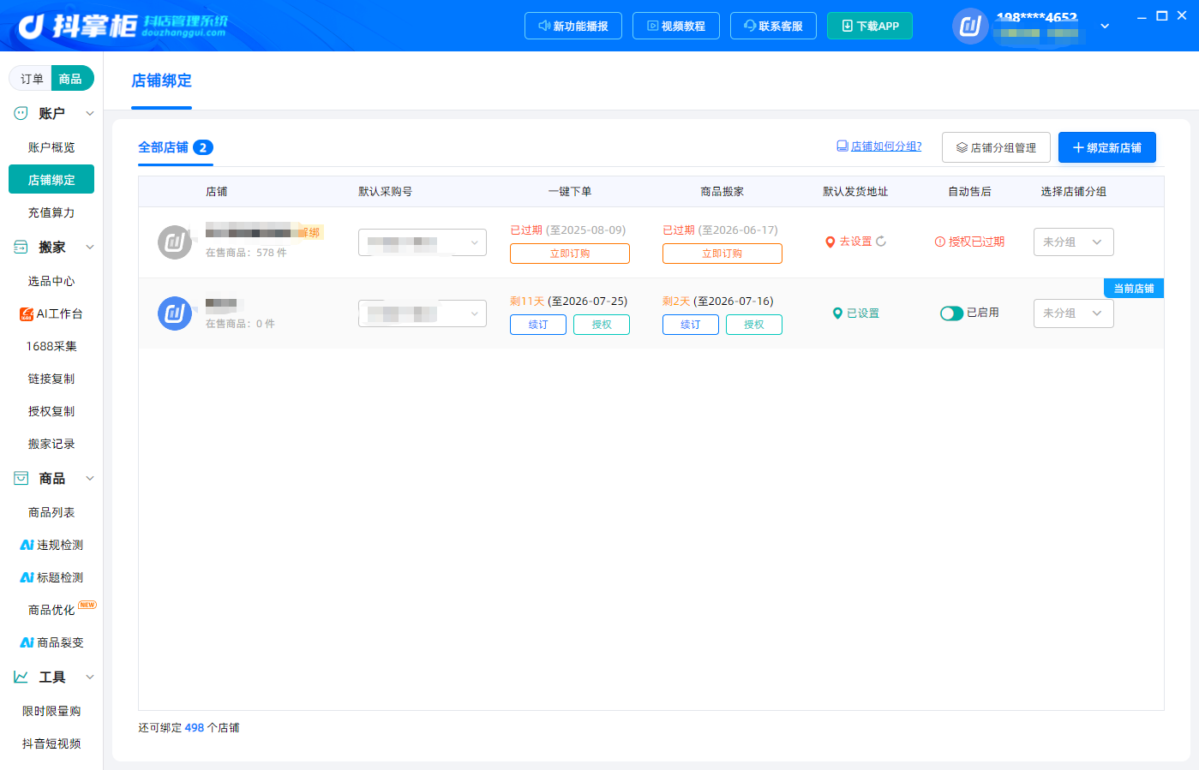Image resolution: width=1199 pixels, height=770 pixels.
Task: Click the second shop's blue avatar icon
Action: tap(175, 313)
